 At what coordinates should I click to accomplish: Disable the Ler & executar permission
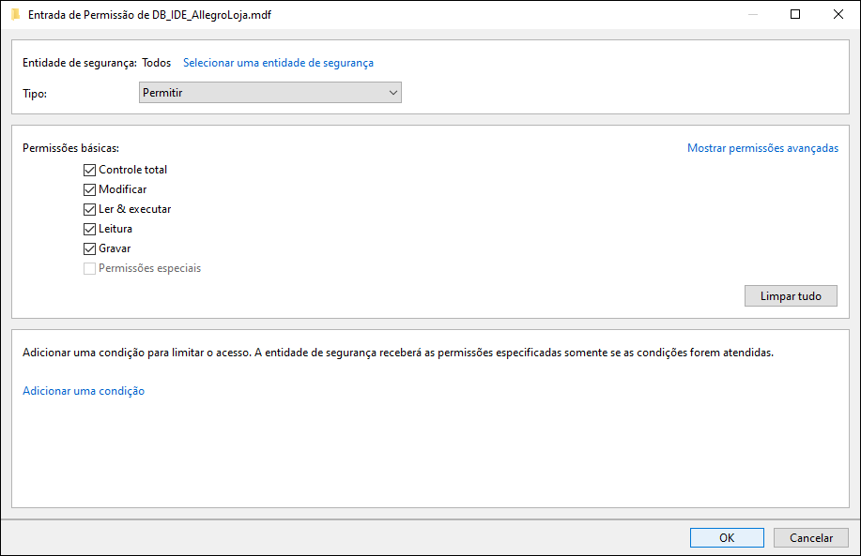[x=89, y=209]
